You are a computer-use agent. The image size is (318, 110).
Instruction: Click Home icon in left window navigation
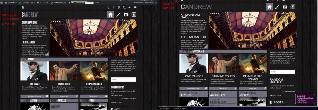(110, 14)
